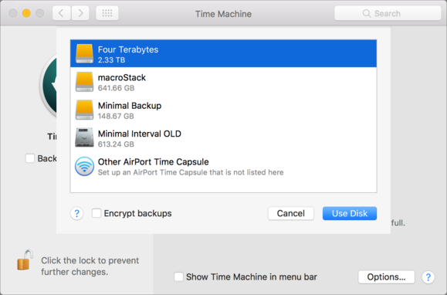
Task: Click the Minimal Interval OLD hard disk icon
Action: 84,137
